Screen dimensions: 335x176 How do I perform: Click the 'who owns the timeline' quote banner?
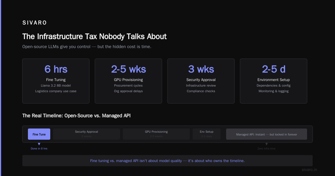167,161
